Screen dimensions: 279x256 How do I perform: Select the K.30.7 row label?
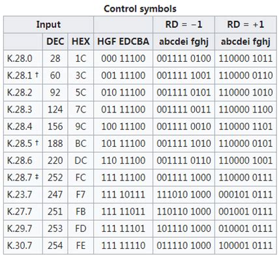(x=20, y=246)
